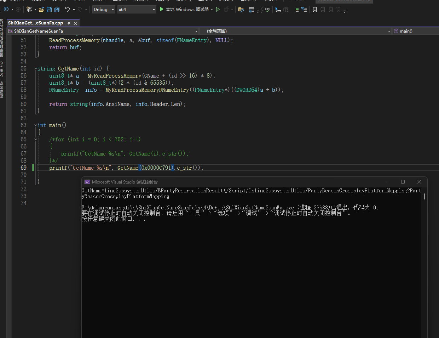Click the find in files icon

click(x=241, y=10)
